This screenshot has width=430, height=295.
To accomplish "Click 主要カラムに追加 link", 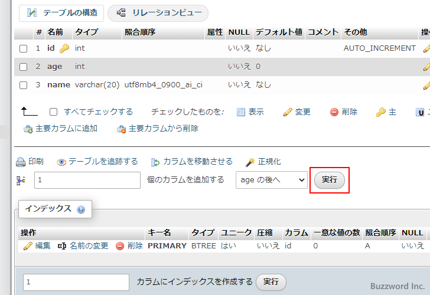I will 66,128.
